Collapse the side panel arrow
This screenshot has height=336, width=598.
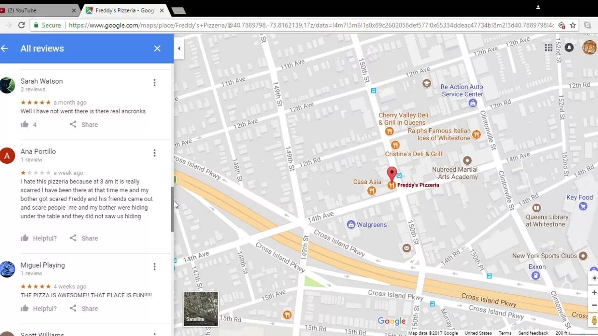pyautogui.click(x=179, y=49)
